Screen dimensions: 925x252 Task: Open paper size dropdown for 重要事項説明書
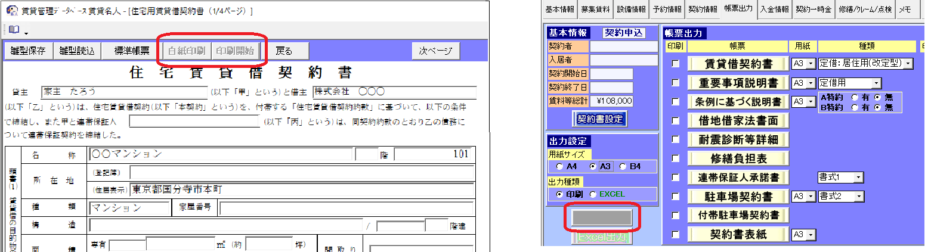tap(810, 83)
